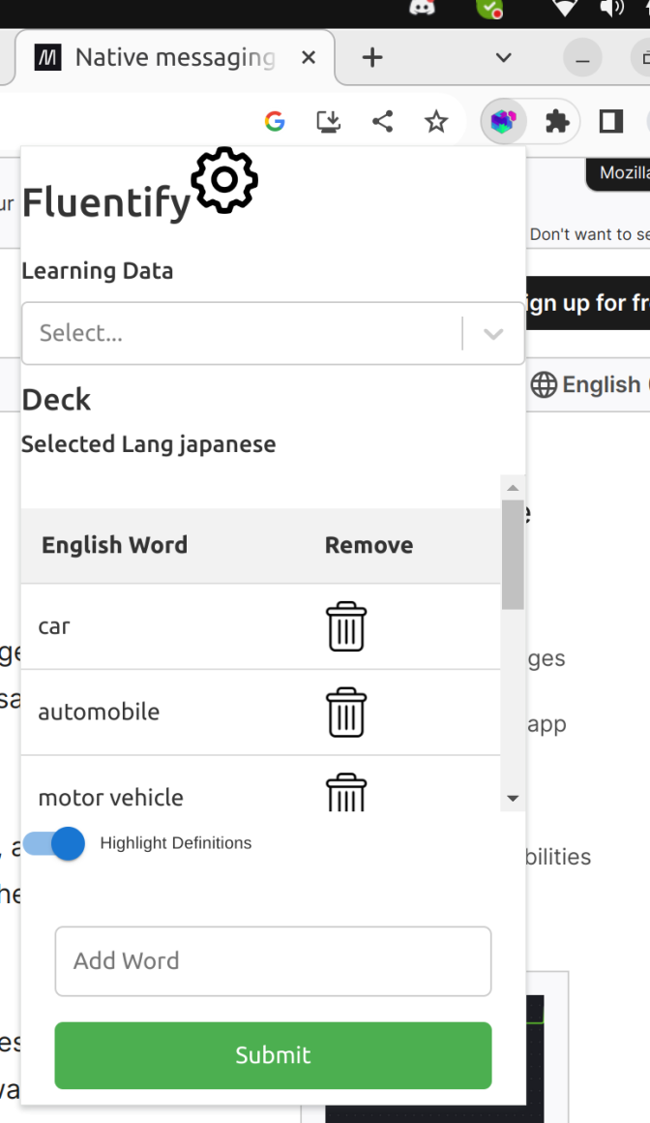650x1123 pixels.
Task: Click the share icon in address bar
Action: [382, 121]
